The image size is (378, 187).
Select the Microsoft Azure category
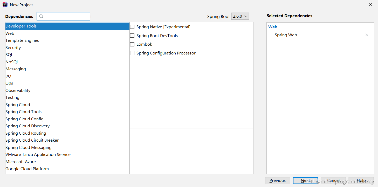click(67, 162)
